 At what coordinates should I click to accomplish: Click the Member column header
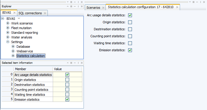click(x=33, y=69)
